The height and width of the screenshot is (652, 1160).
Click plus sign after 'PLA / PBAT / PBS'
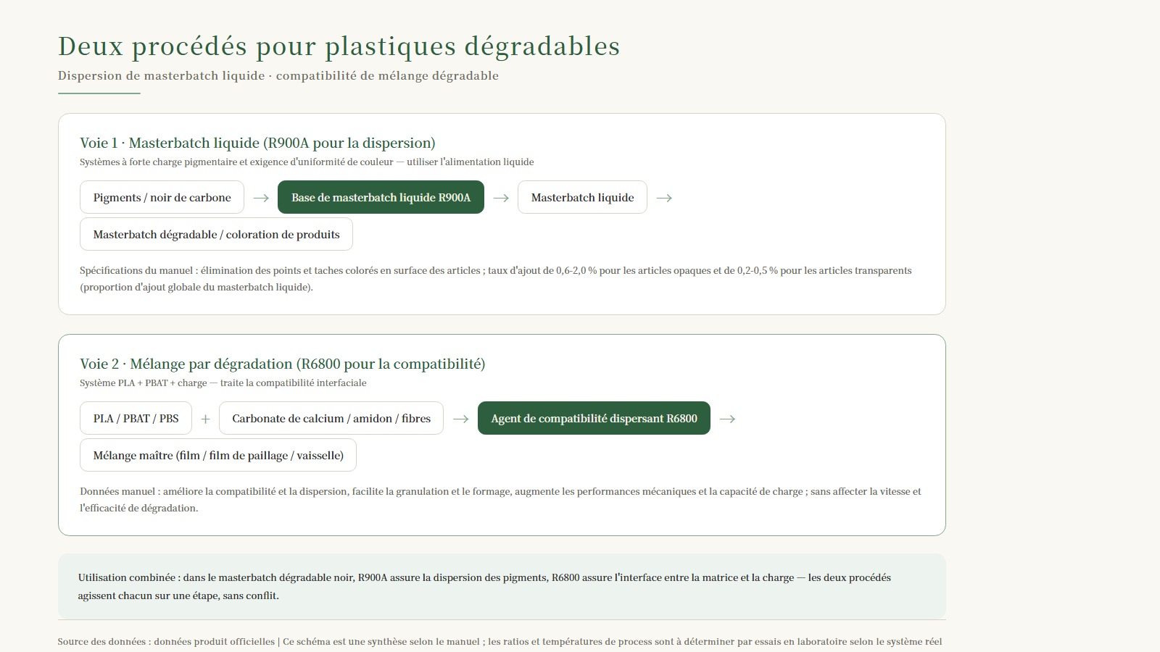205,419
